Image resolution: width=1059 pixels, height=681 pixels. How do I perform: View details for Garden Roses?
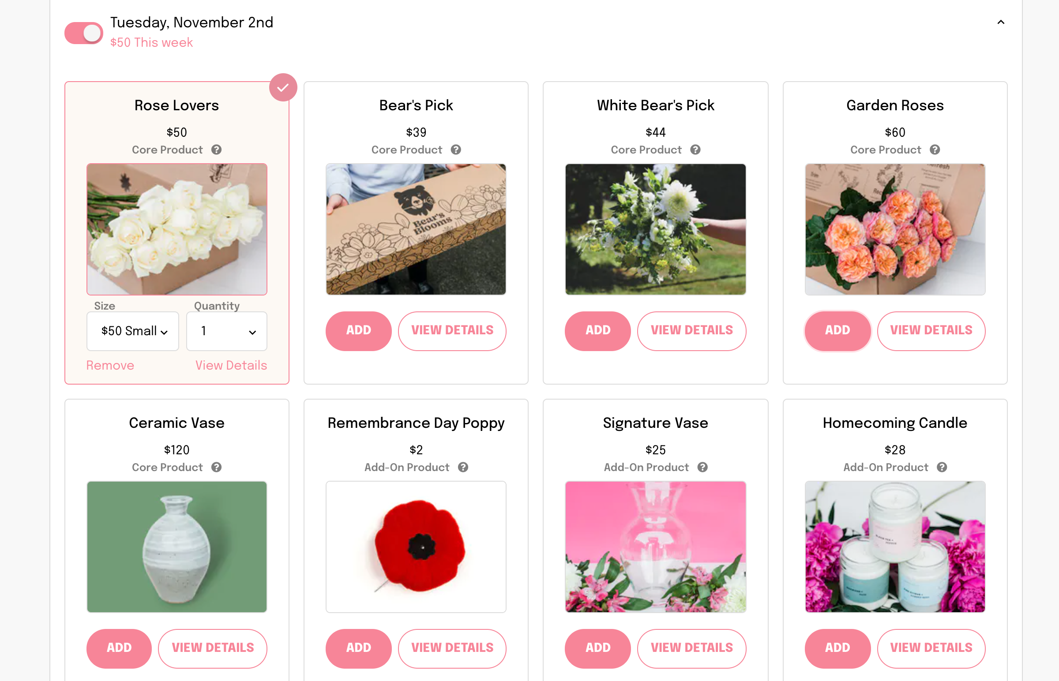(x=931, y=331)
